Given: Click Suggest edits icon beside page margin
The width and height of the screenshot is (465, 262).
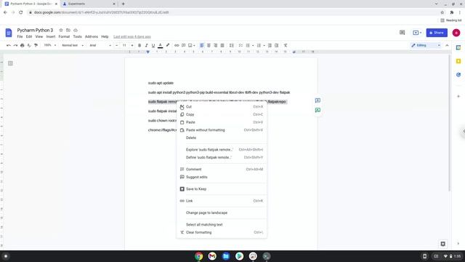Looking at the screenshot, I should 318,110.
